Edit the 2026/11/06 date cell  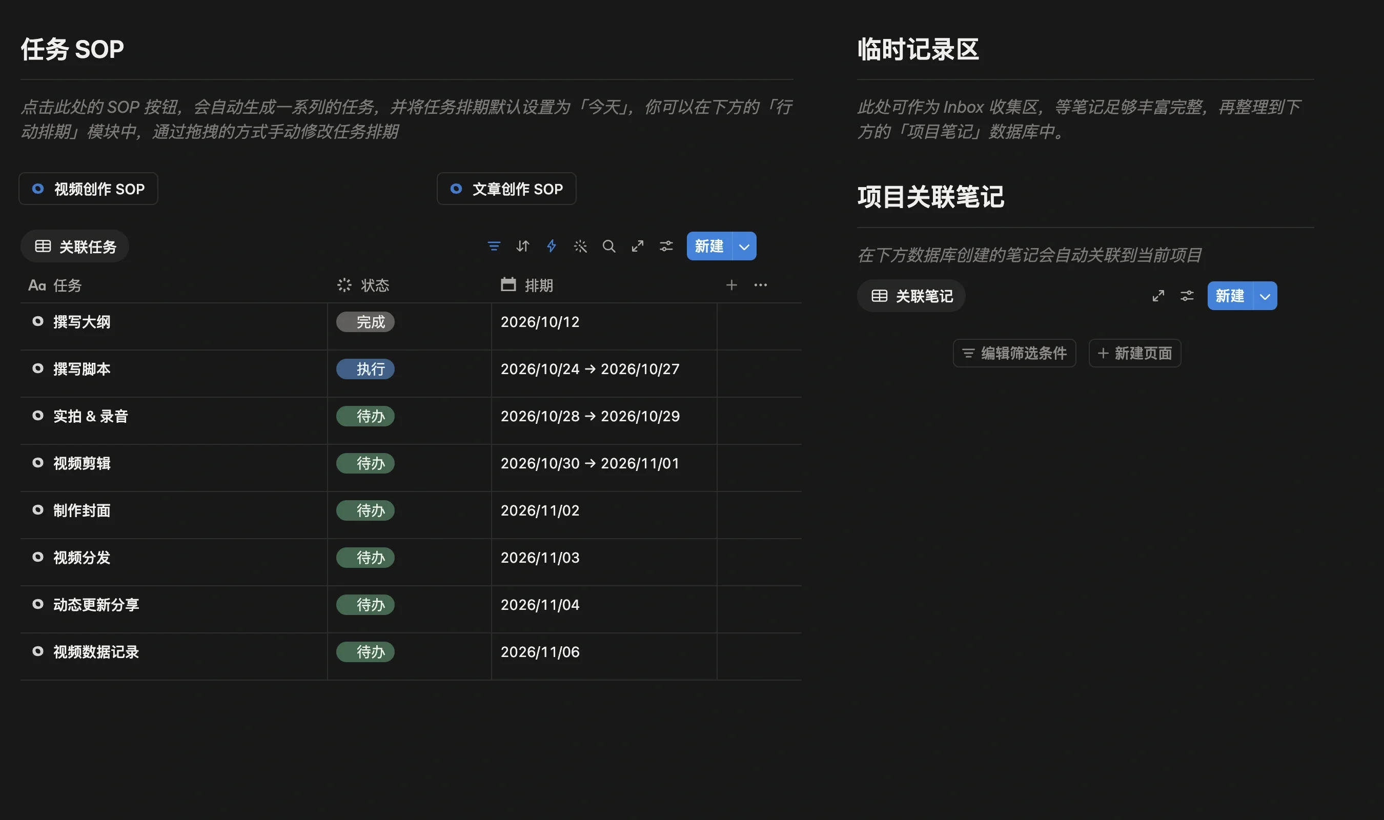604,657
